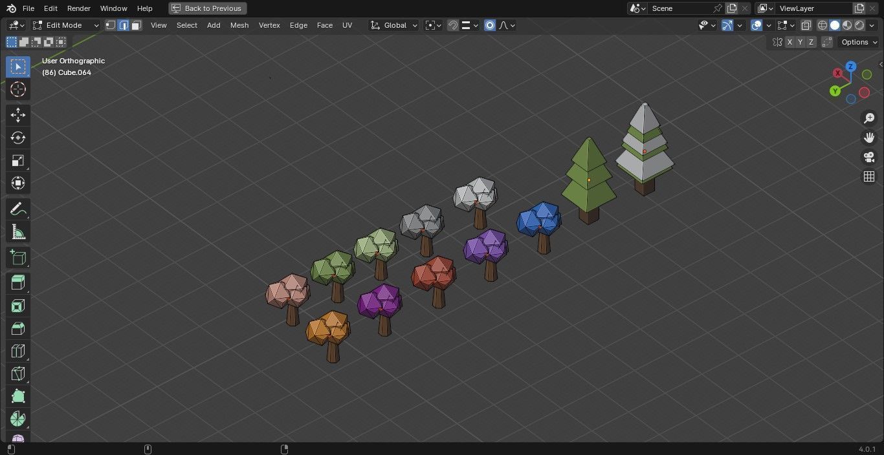This screenshot has width=884, height=455.
Task: Open the UV menu
Action: [348, 25]
